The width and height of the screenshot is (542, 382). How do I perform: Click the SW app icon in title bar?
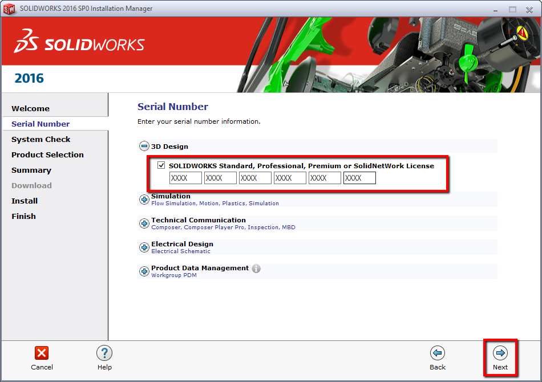coord(9,9)
